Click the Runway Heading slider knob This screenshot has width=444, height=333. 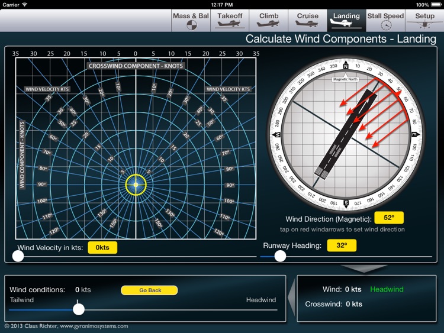pos(280,256)
